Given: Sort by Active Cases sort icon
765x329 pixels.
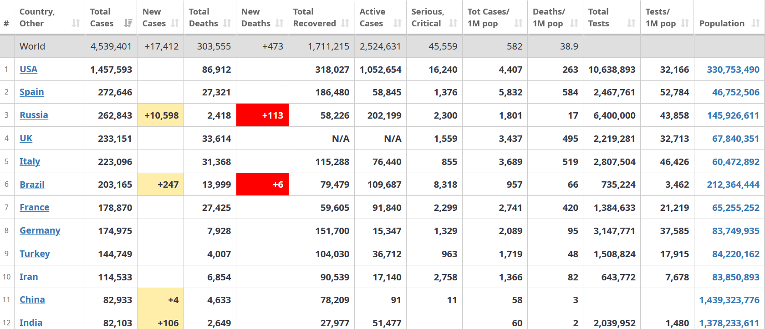Looking at the screenshot, I should point(398,23).
